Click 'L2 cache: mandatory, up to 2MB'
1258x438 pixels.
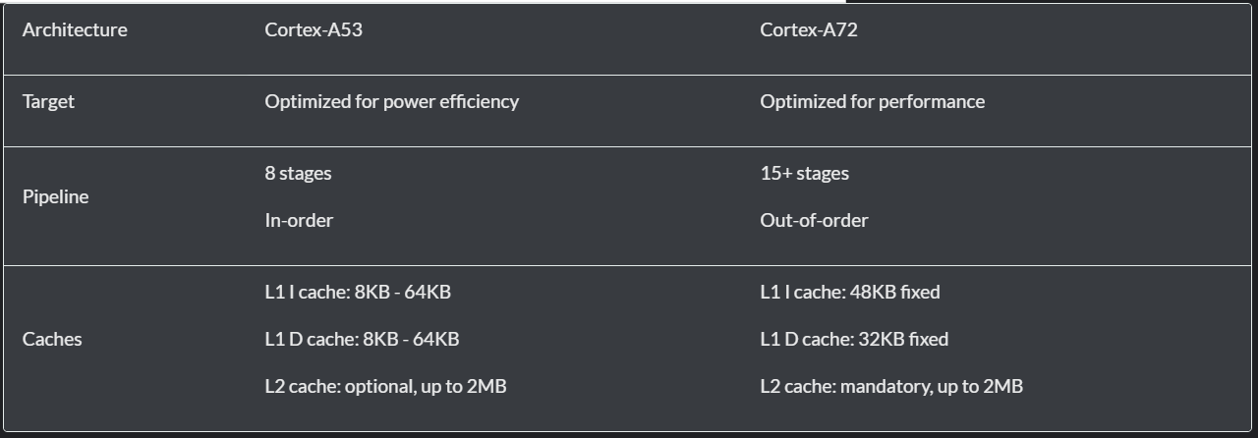pyautogui.click(x=891, y=386)
